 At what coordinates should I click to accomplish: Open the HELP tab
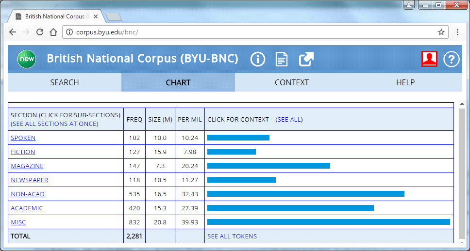tap(405, 82)
